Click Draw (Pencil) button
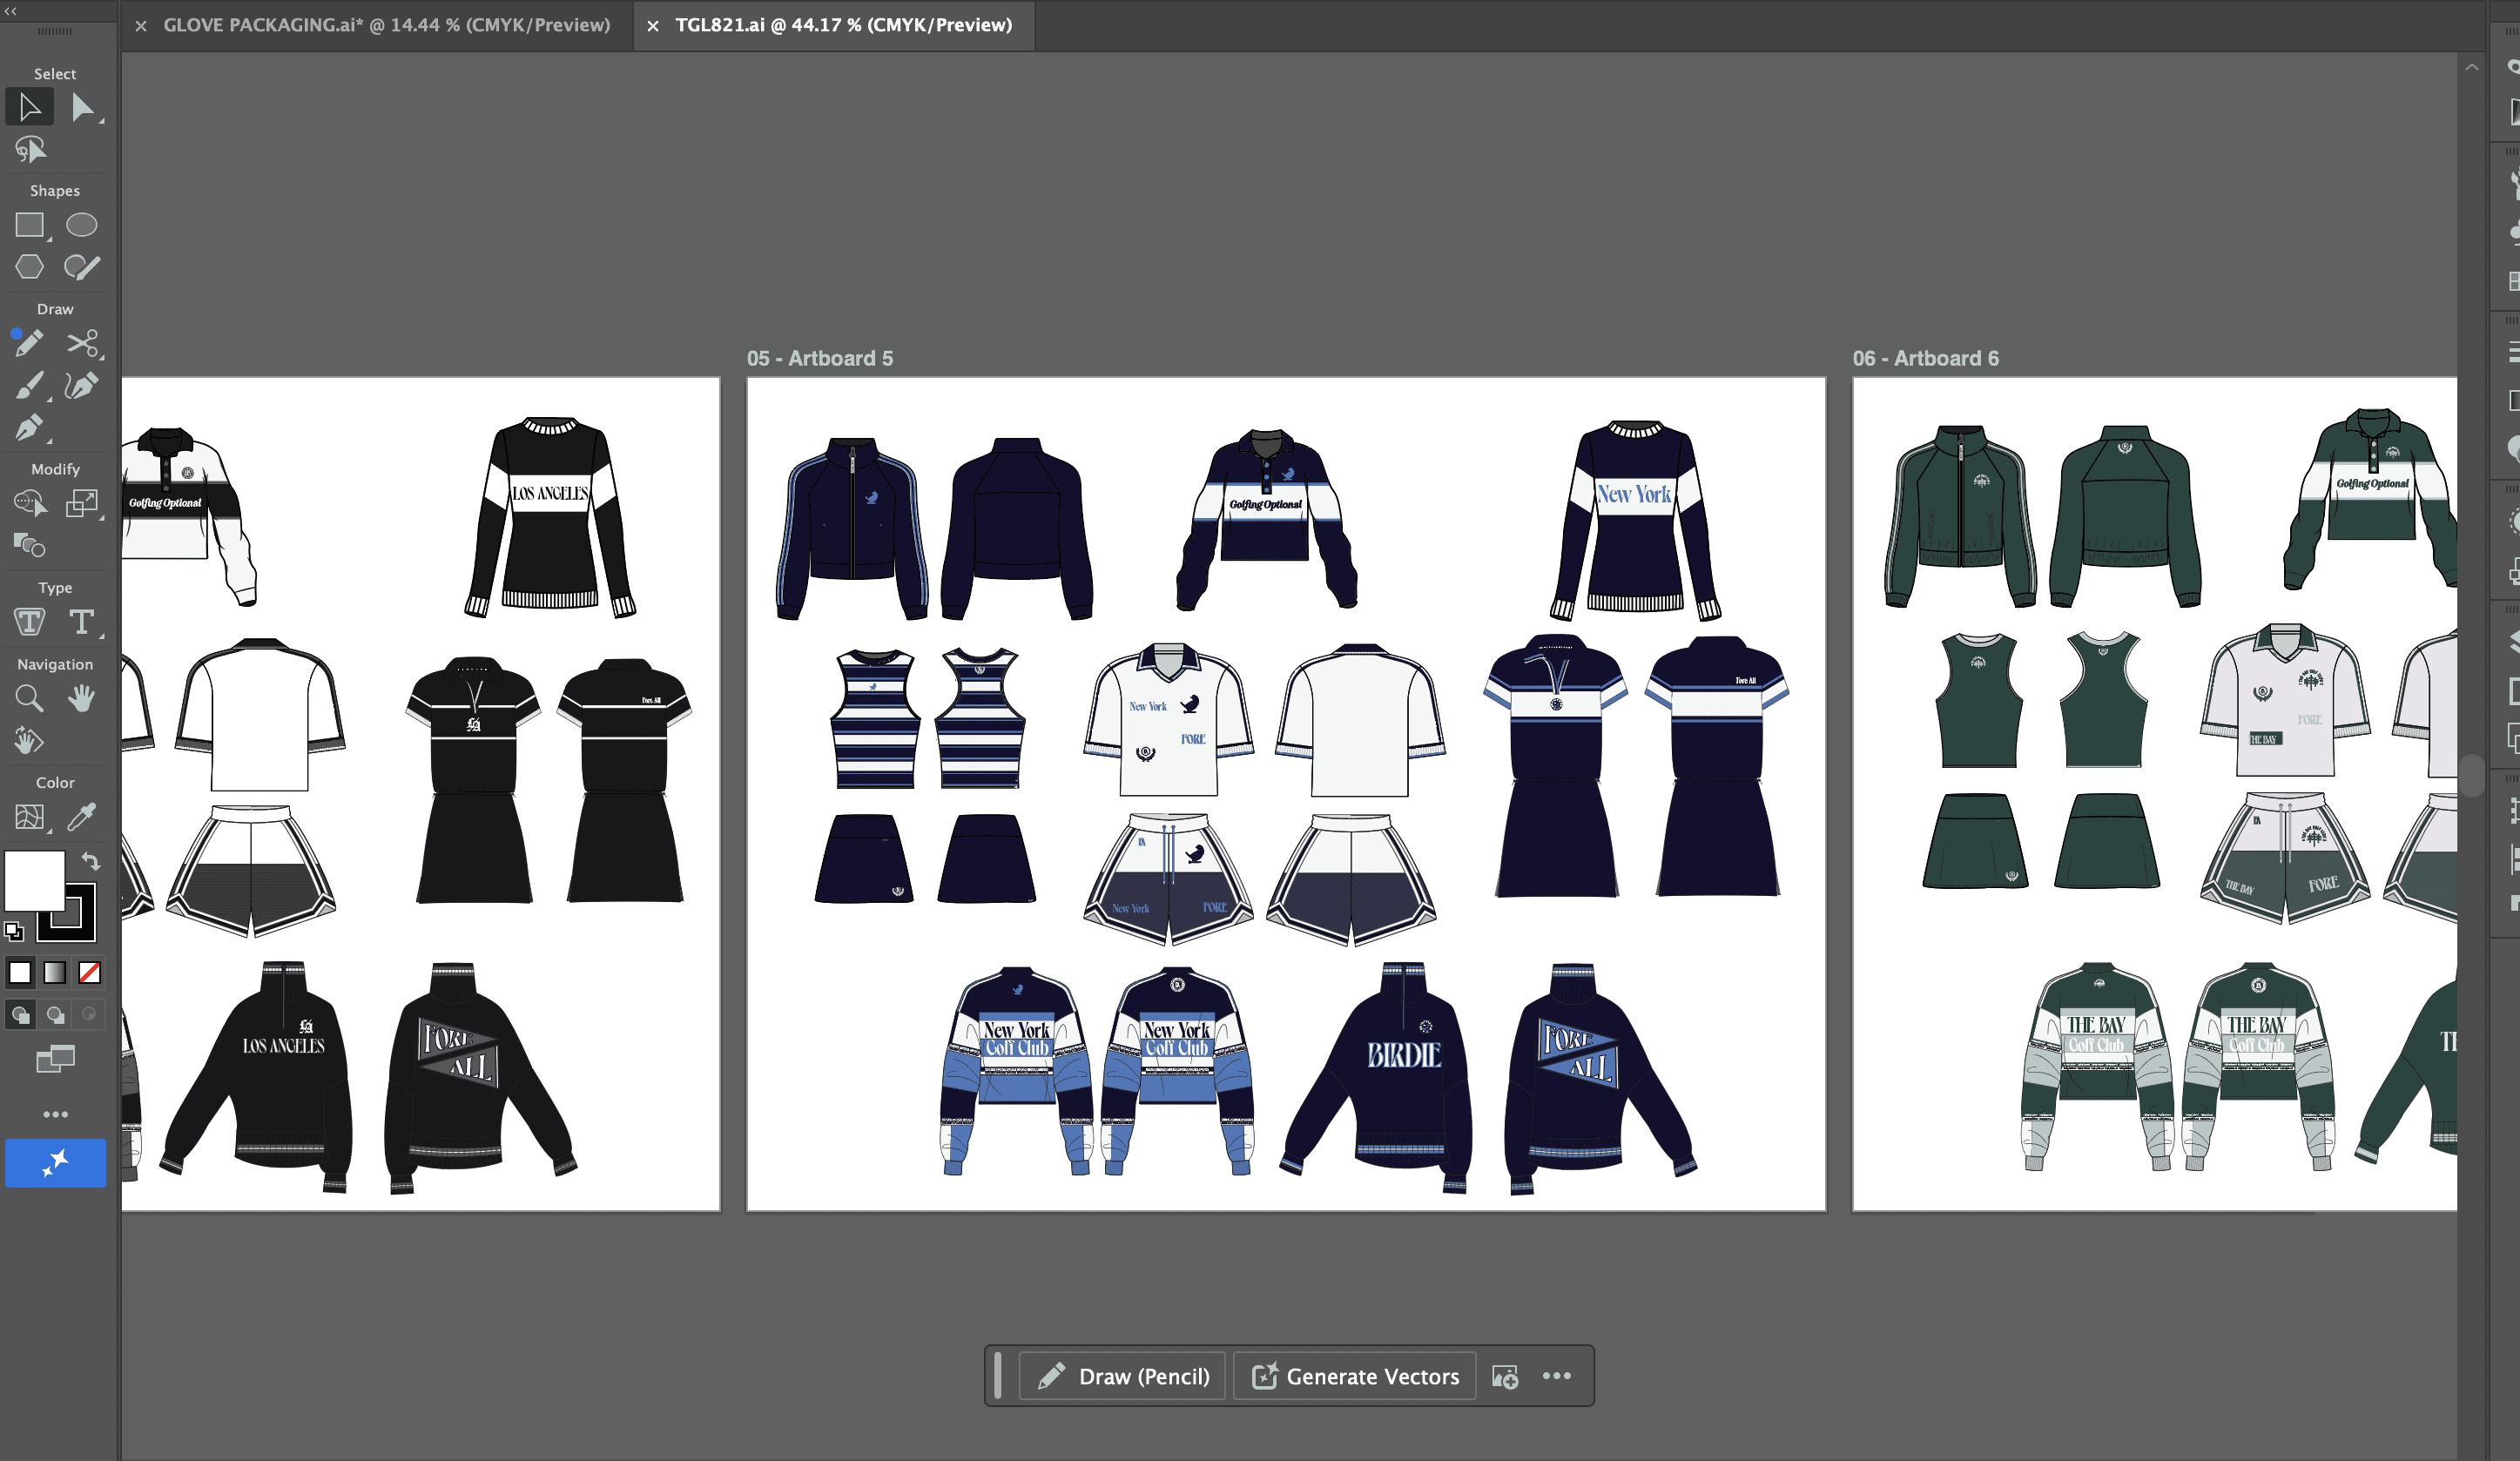 tap(1123, 1376)
